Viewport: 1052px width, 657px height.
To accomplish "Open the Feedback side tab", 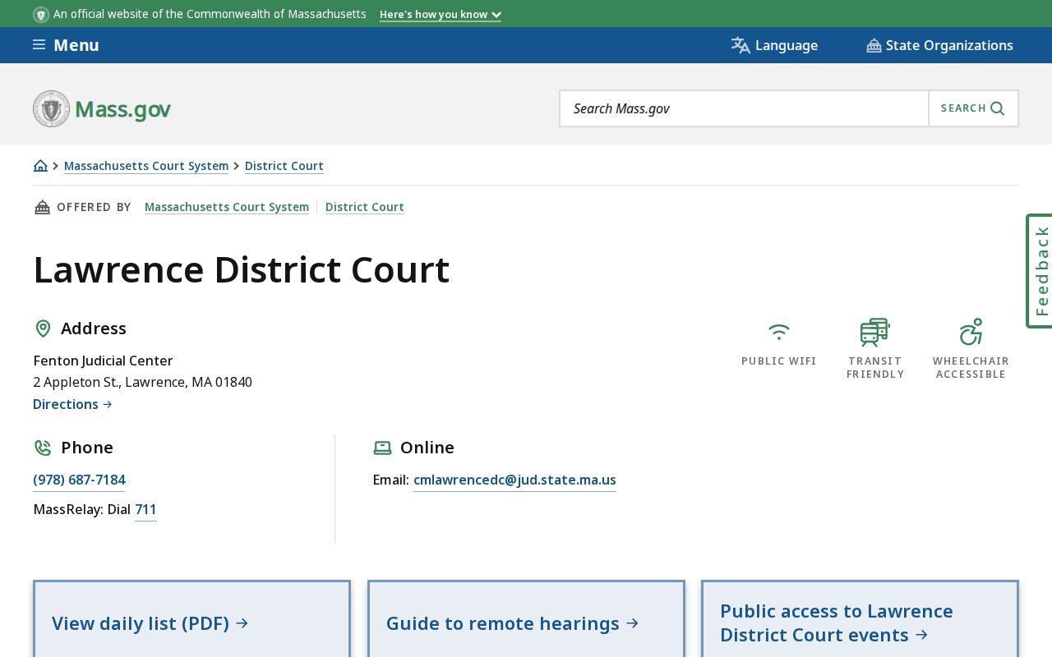I will click(x=1040, y=271).
